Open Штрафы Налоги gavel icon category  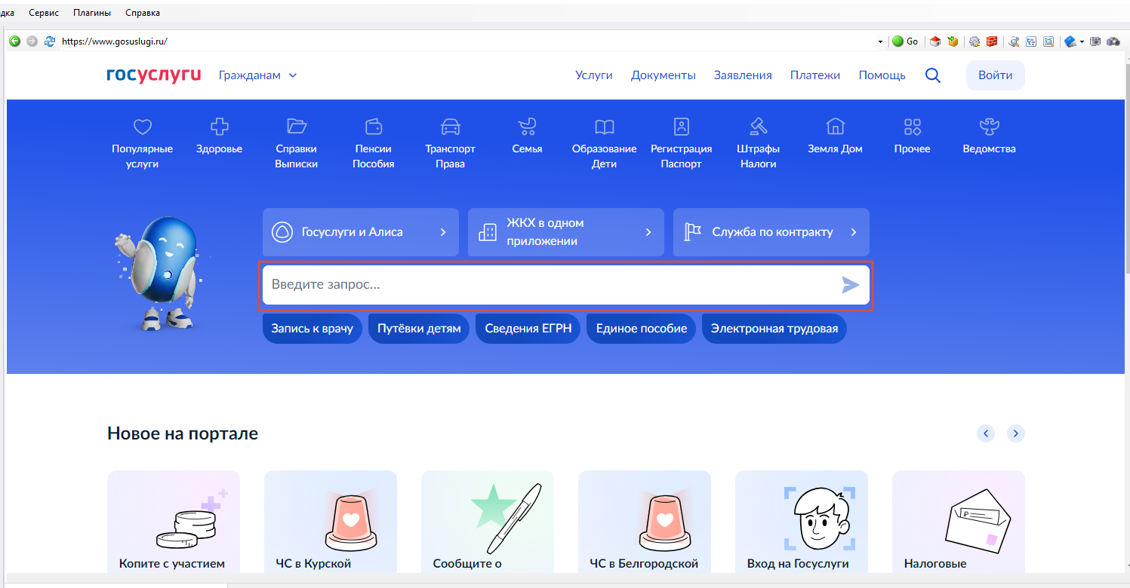point(759,143)
